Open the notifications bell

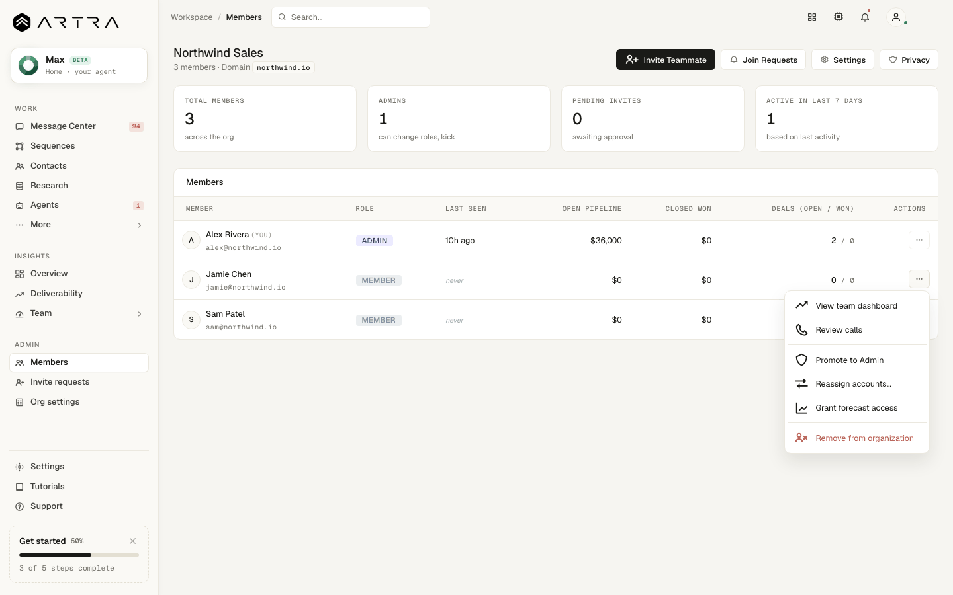[x=865, y=17]
